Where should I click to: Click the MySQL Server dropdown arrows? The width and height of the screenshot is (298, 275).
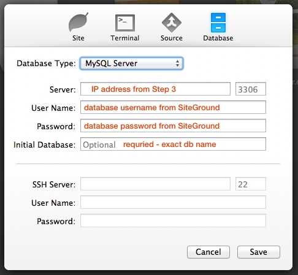(177, 63)
